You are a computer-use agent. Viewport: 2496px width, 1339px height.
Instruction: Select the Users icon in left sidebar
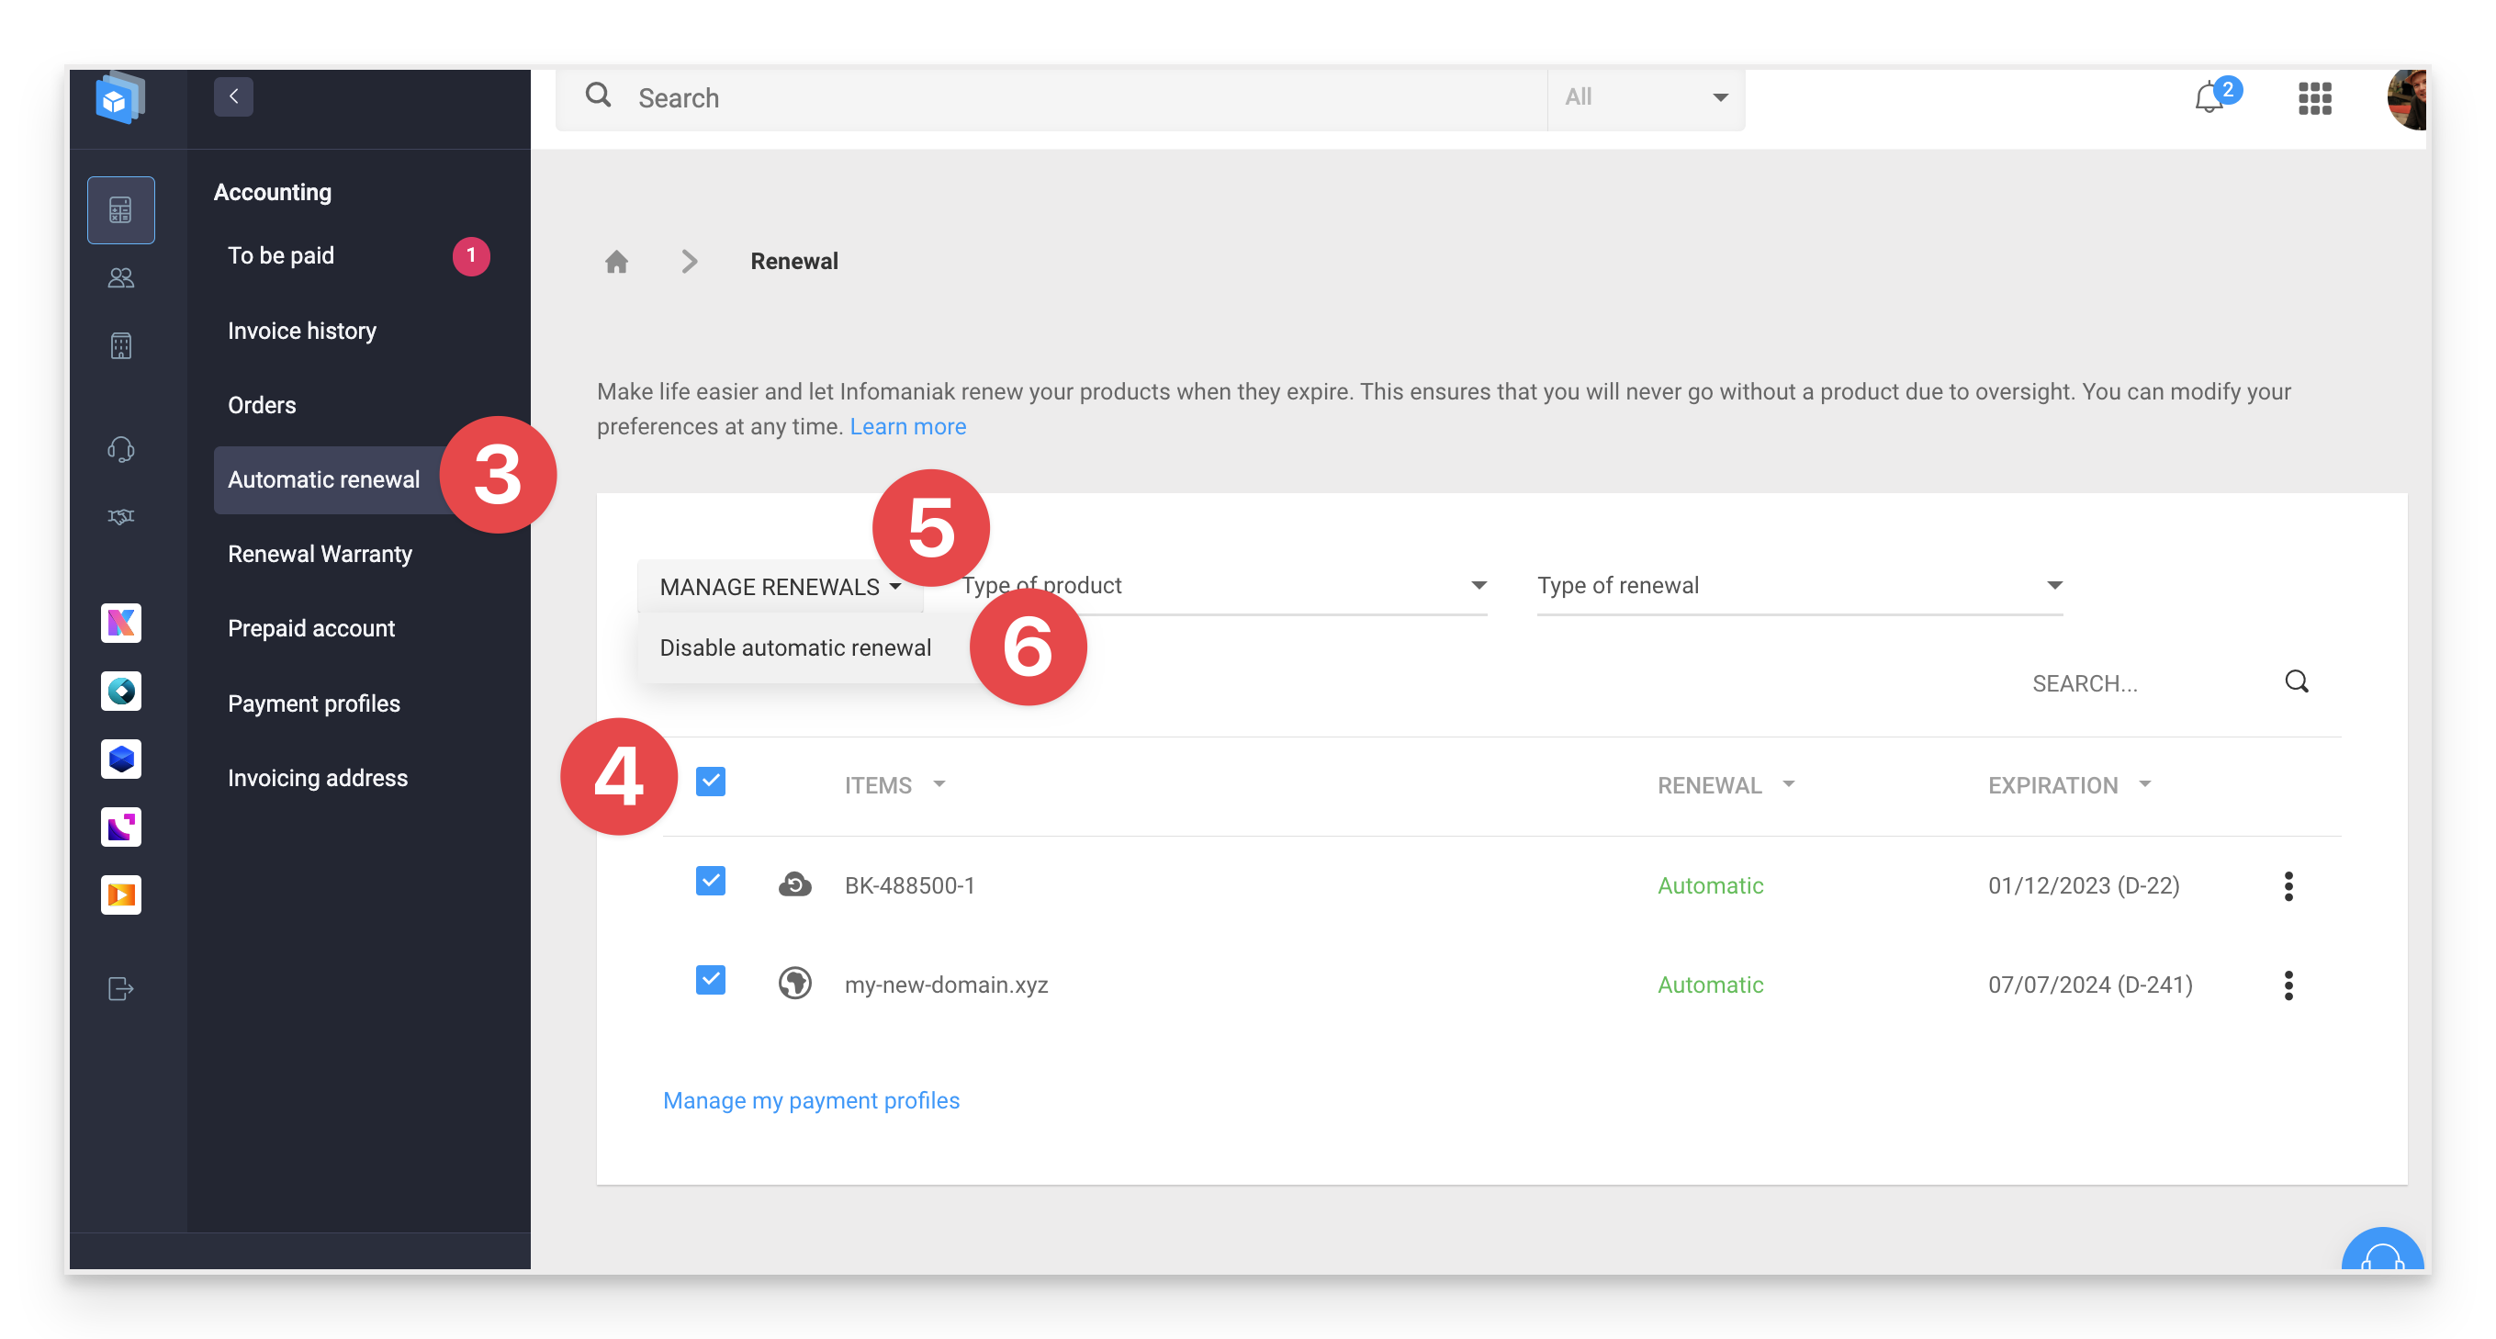coord(120,278)
